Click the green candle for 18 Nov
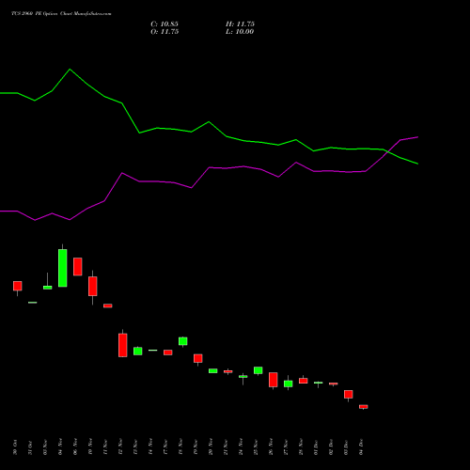 pos(183,341)
